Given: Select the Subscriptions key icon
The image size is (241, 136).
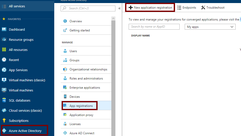Looking at the screenshot, I should (x=4, y=121).
